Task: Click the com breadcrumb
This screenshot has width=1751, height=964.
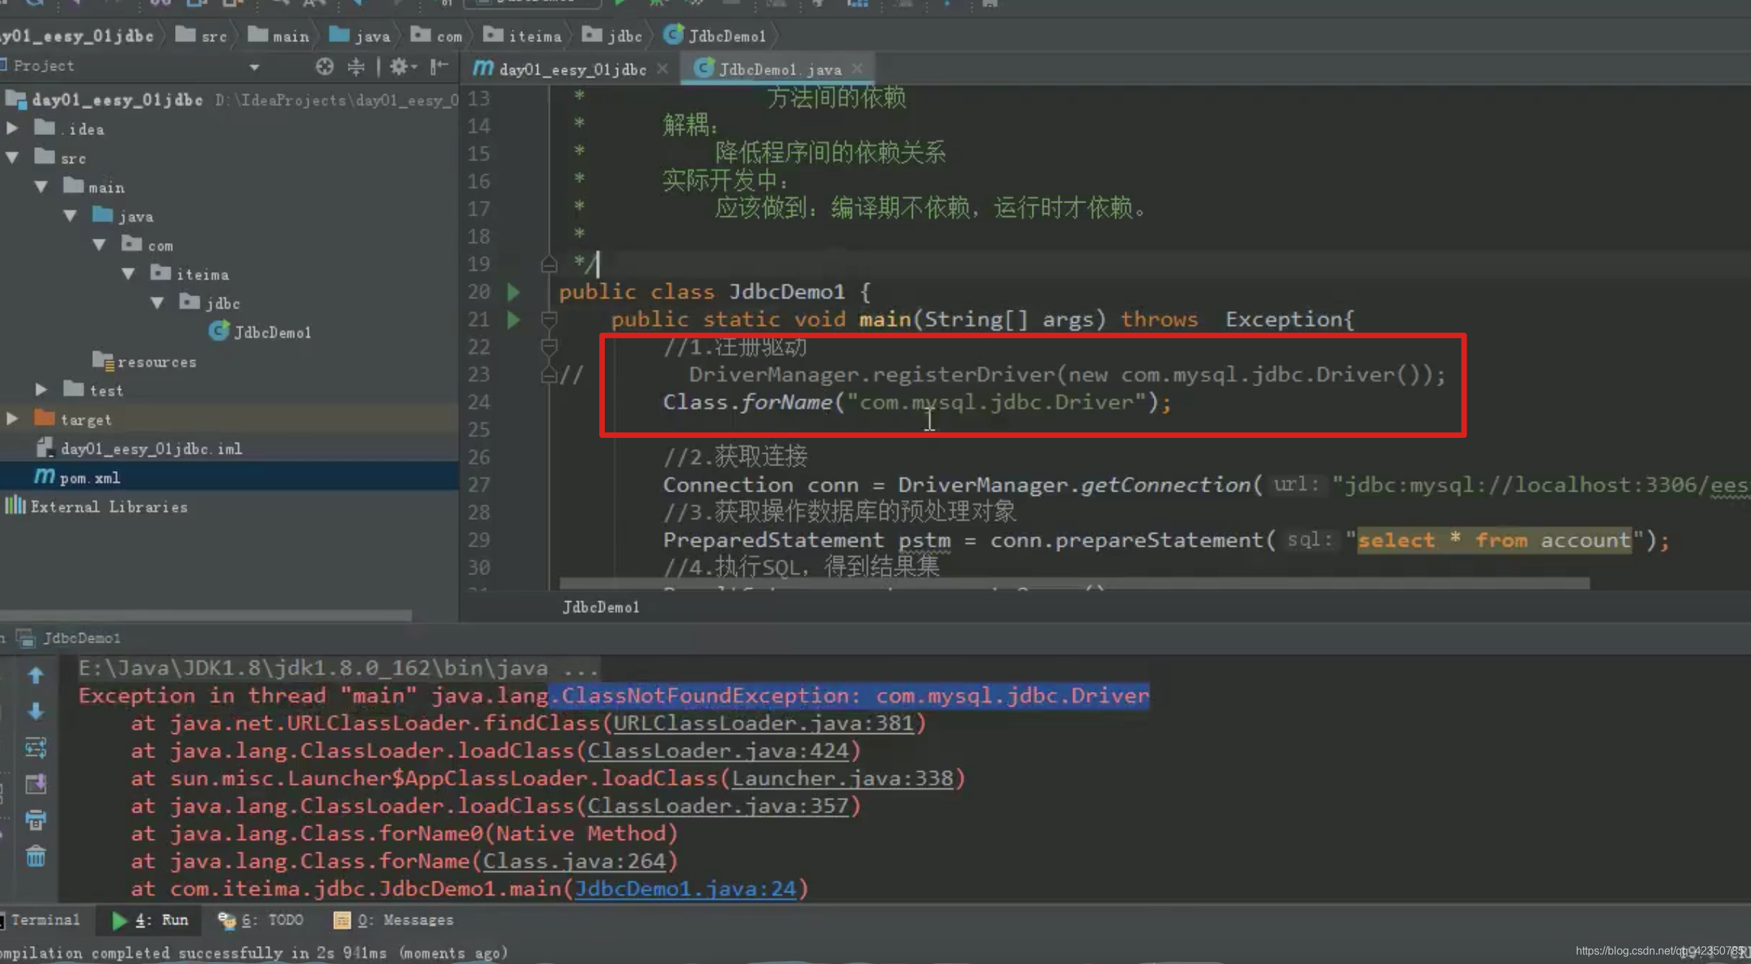Action: [x=437, y=36]
